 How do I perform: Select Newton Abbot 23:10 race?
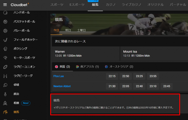coord(153,86)
